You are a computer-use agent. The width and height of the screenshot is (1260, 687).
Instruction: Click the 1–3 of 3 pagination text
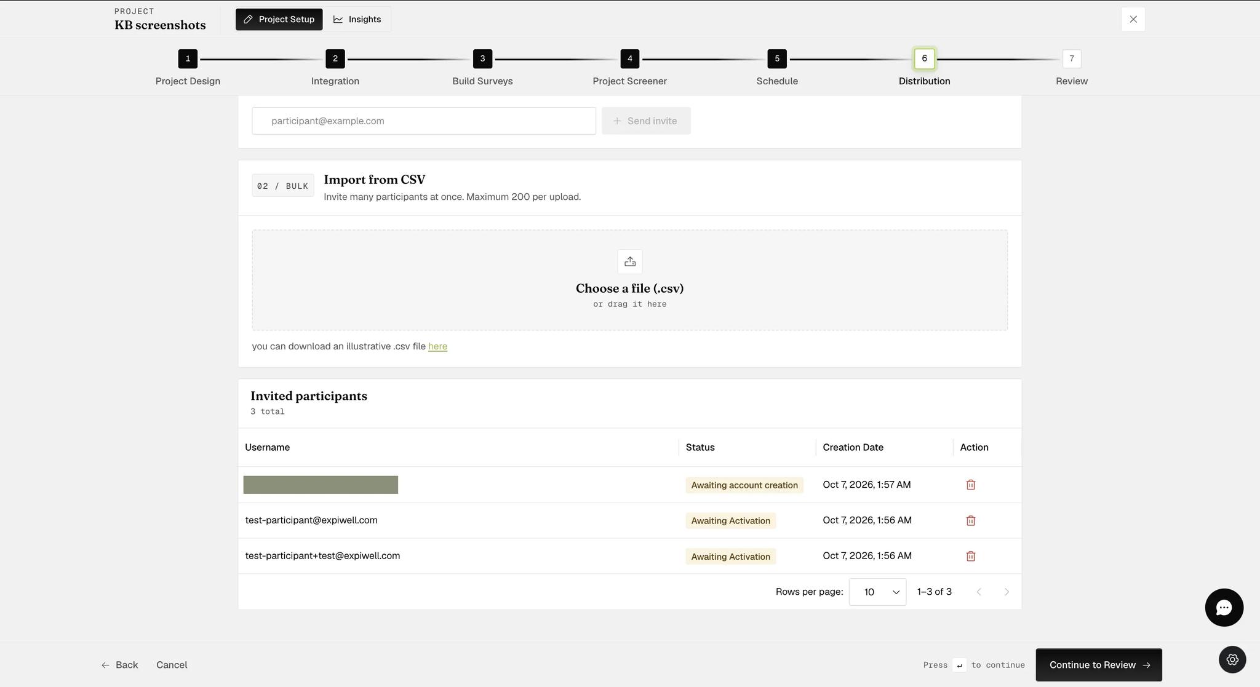[x=935, y=592]
